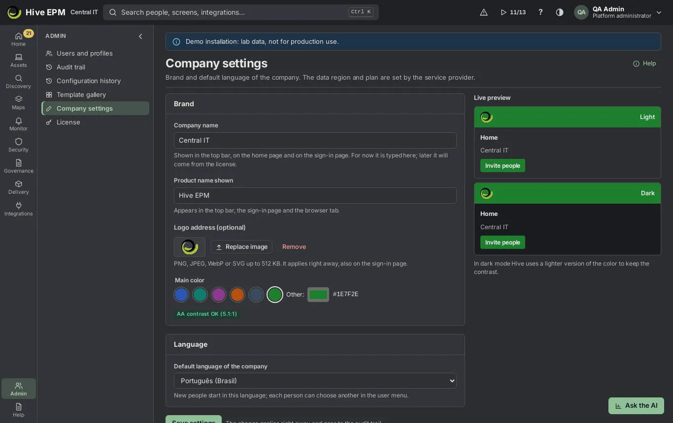Open the Help link beside the page title
The height and width of the screenshot is (423, 673).
644,63
